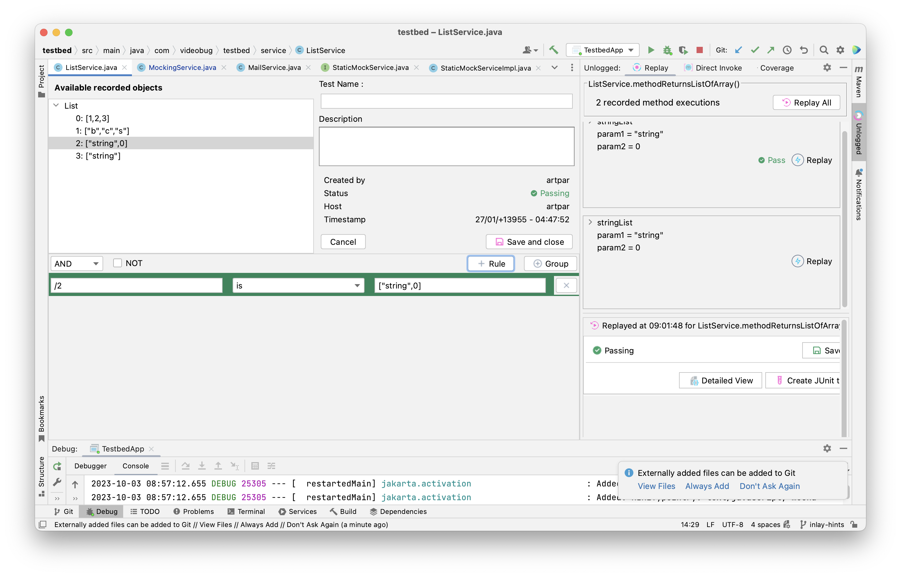Click the Git rollback arrow icon
The width and height of the screenshot is (901, 577).
click(x=803, y=50)
